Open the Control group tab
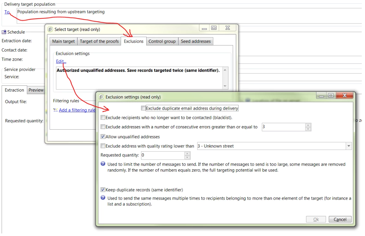Image resolution: width=365 pixels, height=236 pixels. 162,42
